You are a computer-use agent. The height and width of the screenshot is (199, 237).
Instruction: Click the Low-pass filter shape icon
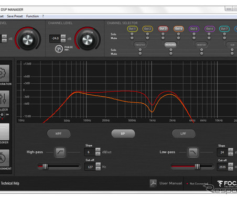coord(193,152)
